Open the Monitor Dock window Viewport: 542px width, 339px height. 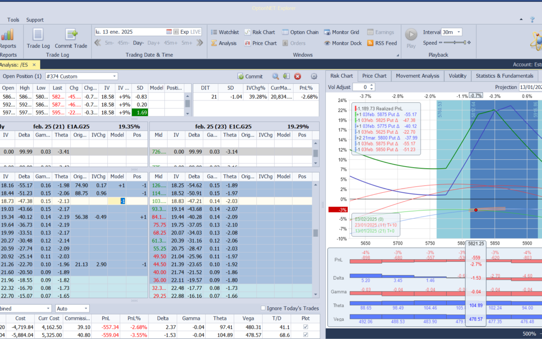tap(343, 43)
